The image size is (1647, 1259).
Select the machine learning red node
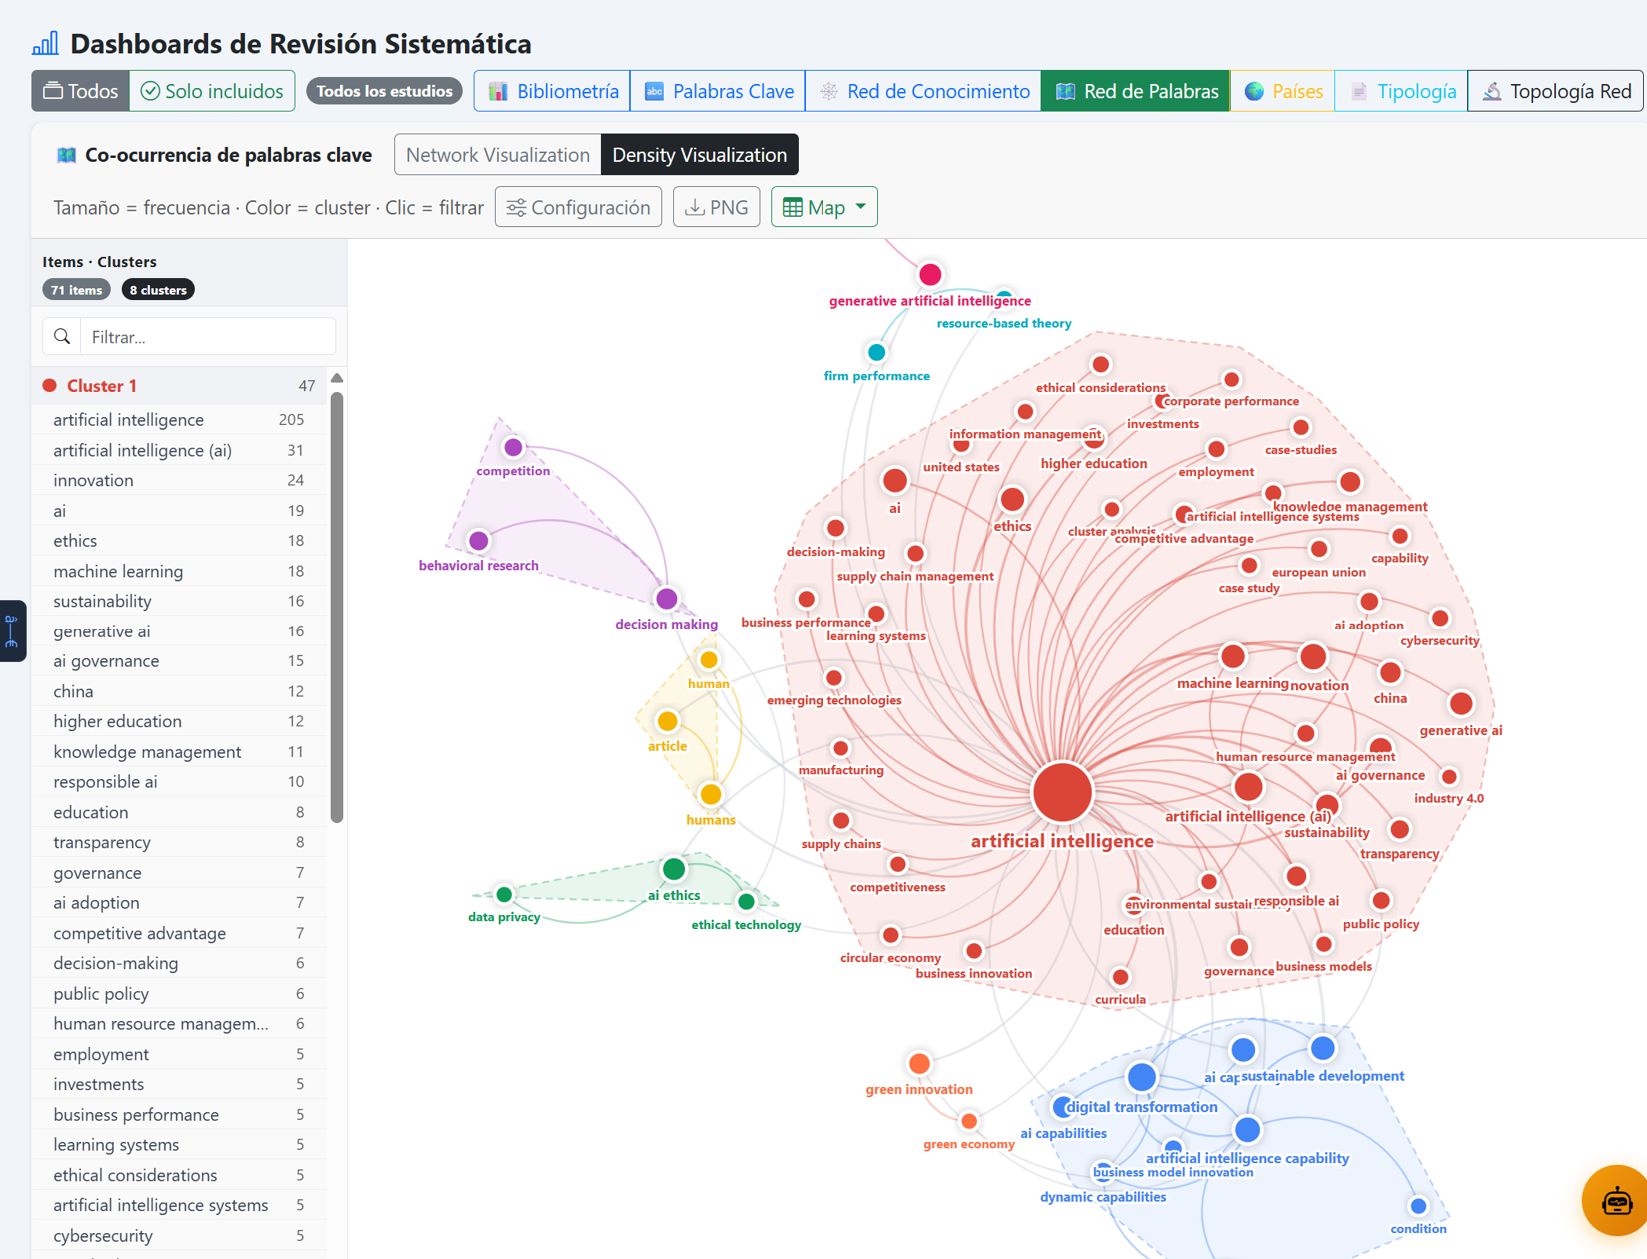click(1233, 656)
